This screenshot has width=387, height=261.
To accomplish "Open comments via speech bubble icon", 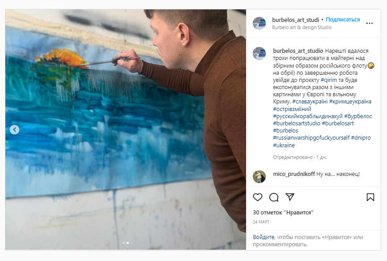I will (x=274, y=197).
